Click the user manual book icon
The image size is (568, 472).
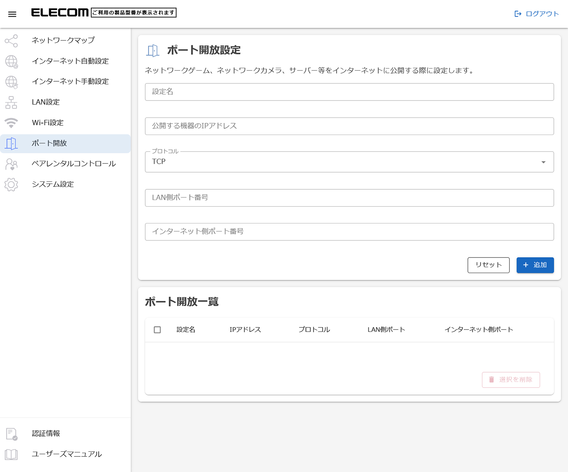pos(11,455)
